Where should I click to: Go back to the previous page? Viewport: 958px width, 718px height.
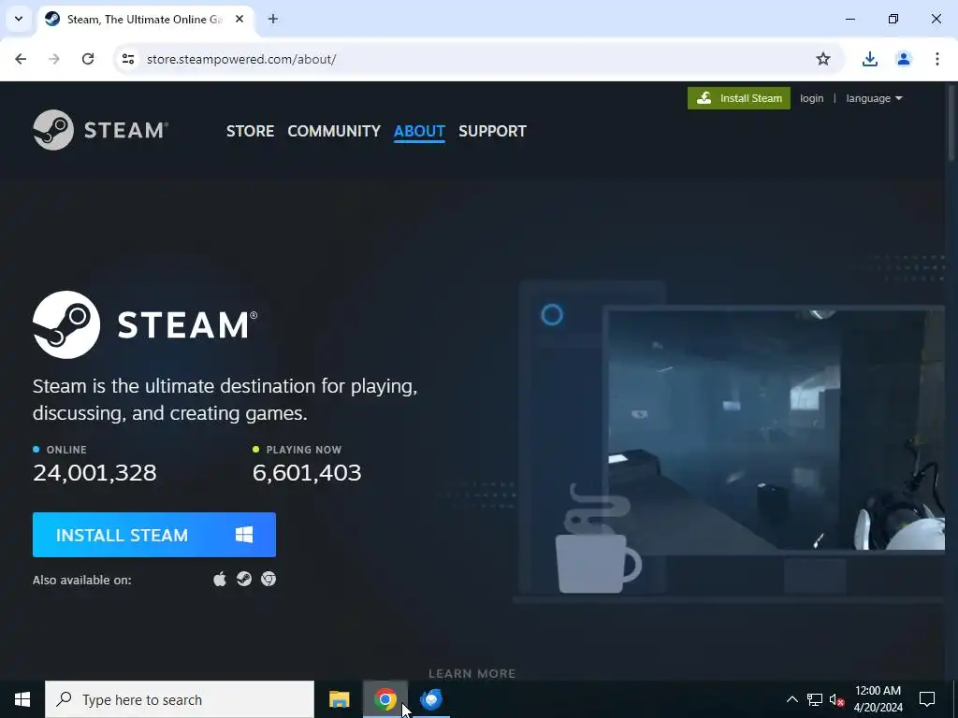[21, 59]
